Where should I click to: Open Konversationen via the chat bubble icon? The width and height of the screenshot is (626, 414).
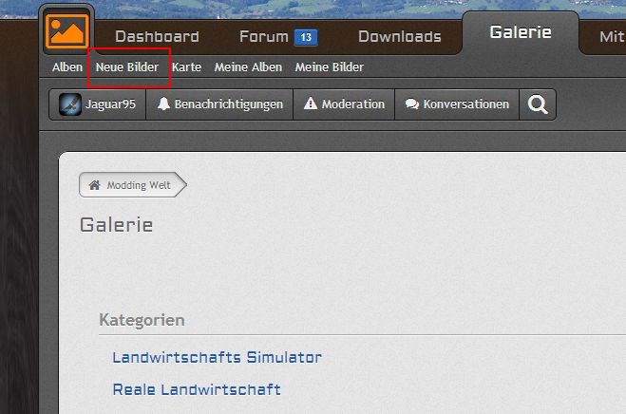click(411, 104)
